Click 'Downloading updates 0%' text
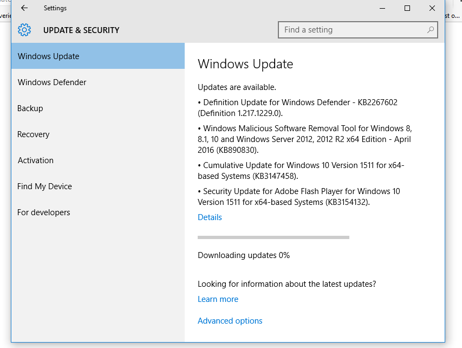 pyautogui.click(x=244, y=255)
